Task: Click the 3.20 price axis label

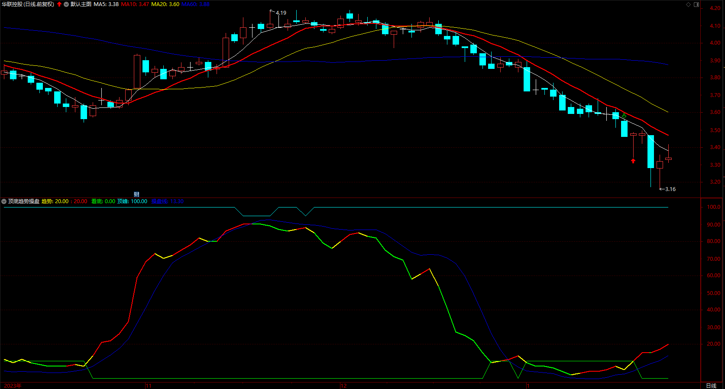Action: (715, 182)
